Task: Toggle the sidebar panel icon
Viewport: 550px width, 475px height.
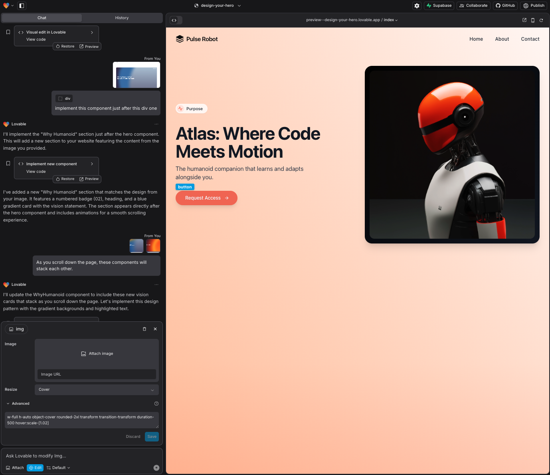Action: (22, 6)
